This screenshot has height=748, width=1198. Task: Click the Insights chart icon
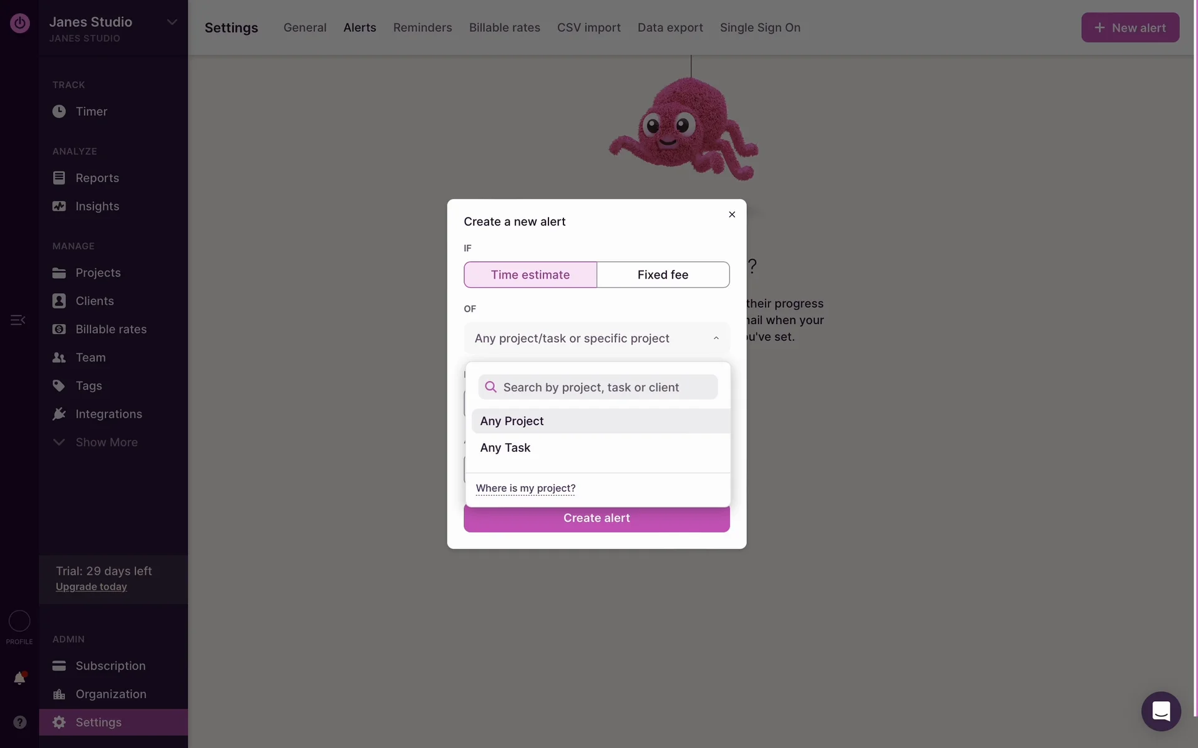[x=59, y=206]
